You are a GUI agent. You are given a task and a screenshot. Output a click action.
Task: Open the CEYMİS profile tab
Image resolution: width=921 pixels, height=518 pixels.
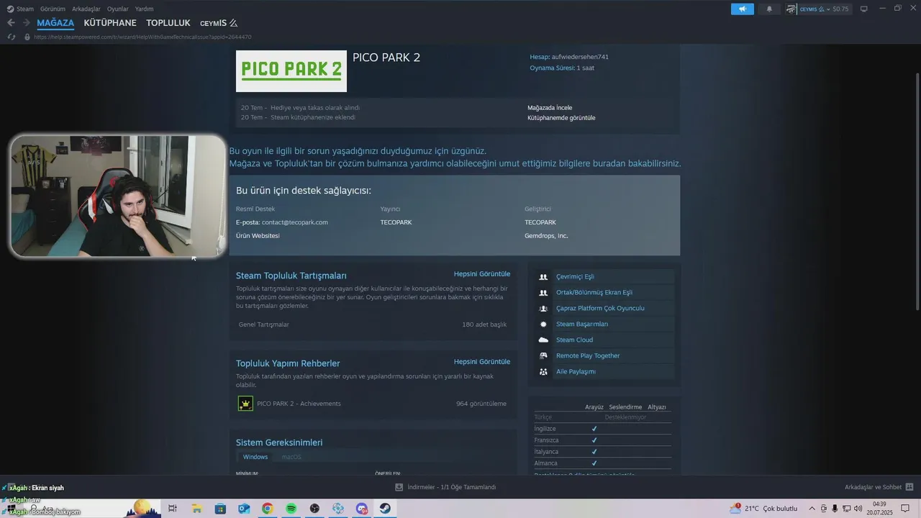[x=219, y=23]
